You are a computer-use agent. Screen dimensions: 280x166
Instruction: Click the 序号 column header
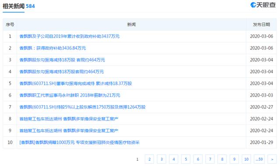[10, 24]
